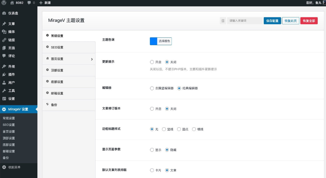Select 关闭 for 更新提示

[167, 62]
